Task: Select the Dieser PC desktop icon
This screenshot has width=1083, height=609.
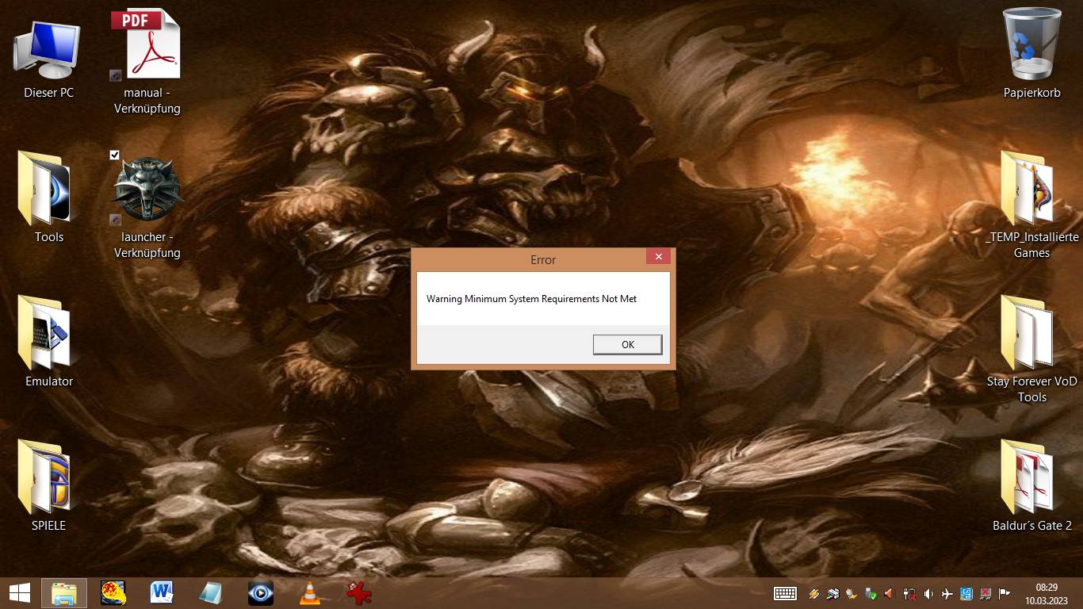Action: pyautogui.click(x=48, y=49)
